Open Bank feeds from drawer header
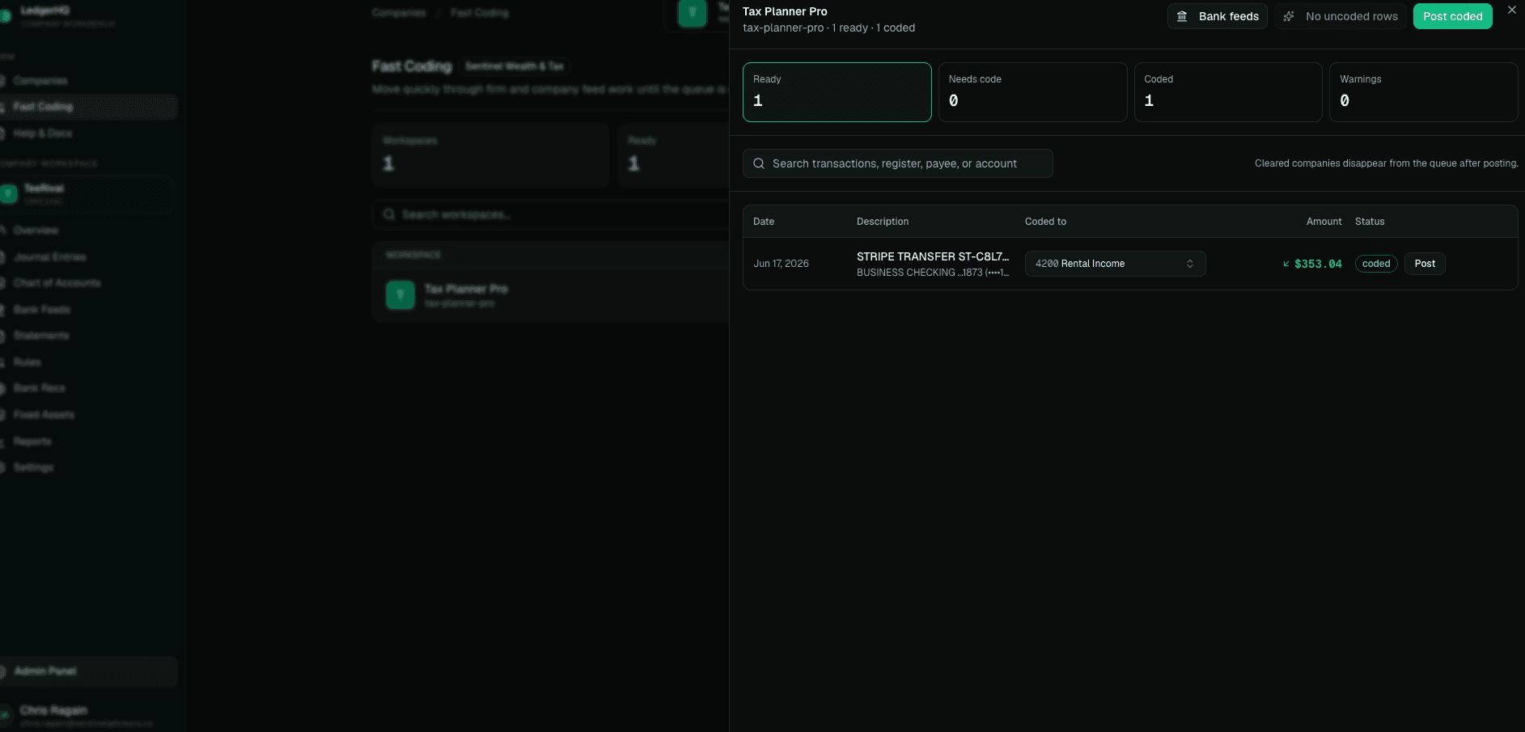Image resolution: width=1525 pixels, height=732 pixels. [x=1217, y=16]
